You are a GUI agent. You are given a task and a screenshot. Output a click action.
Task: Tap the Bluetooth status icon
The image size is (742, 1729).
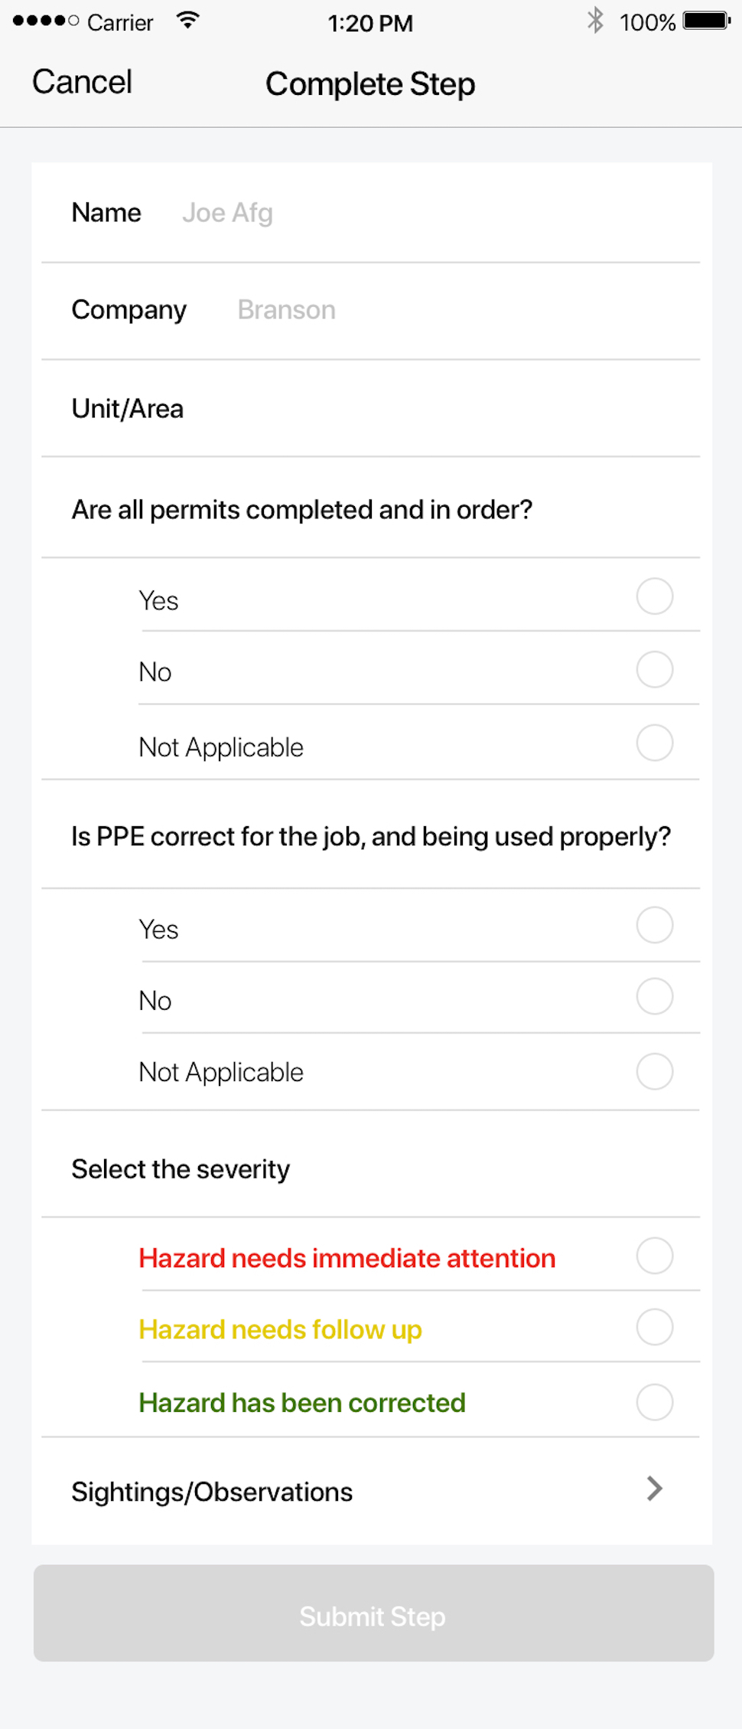click(x=595, y=21)
